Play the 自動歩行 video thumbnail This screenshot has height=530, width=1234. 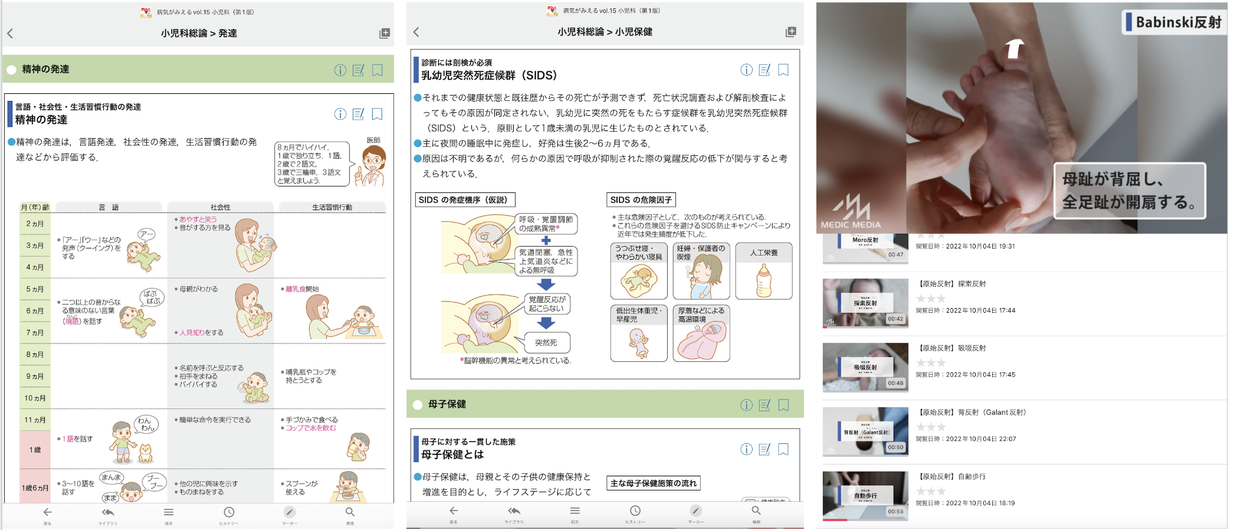pyautogui.click(x=865, y=496)
